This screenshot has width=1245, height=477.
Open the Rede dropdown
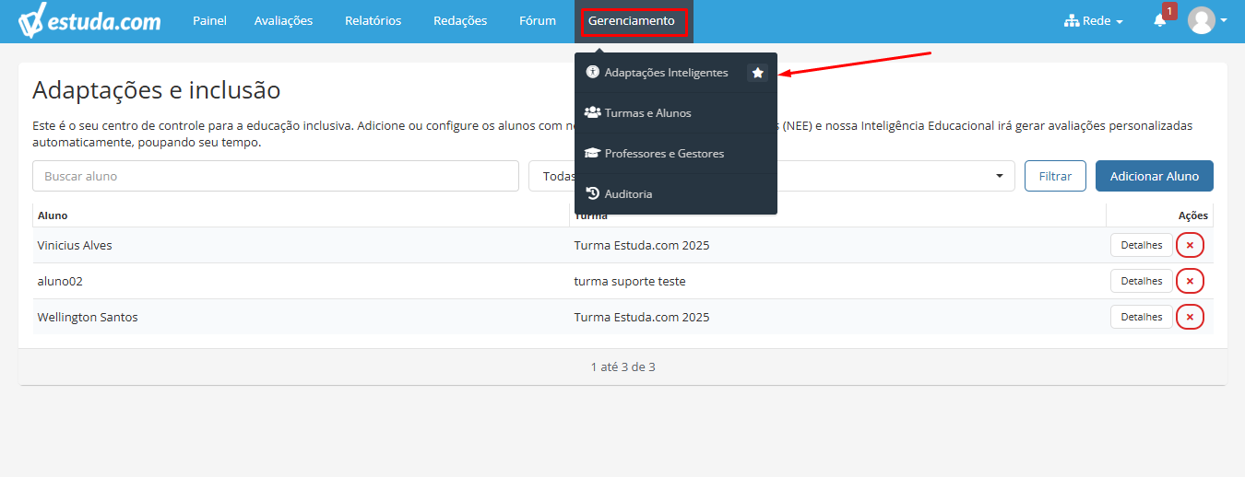1094,21
